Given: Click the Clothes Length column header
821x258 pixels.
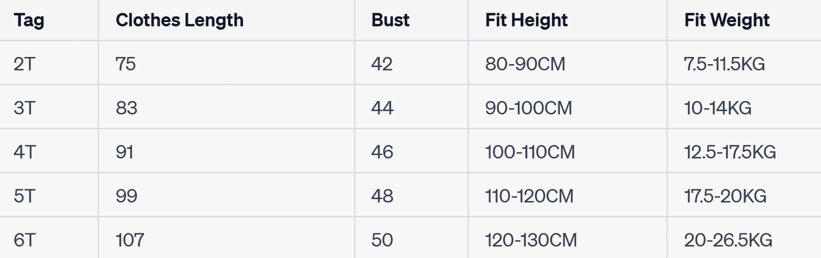Looking at the screenshot, I should pyautogui.click(x=180, y=20).
